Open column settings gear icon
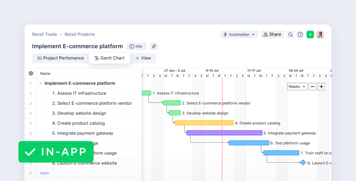This screenshot has height=181, width=356. coord(31,74)
